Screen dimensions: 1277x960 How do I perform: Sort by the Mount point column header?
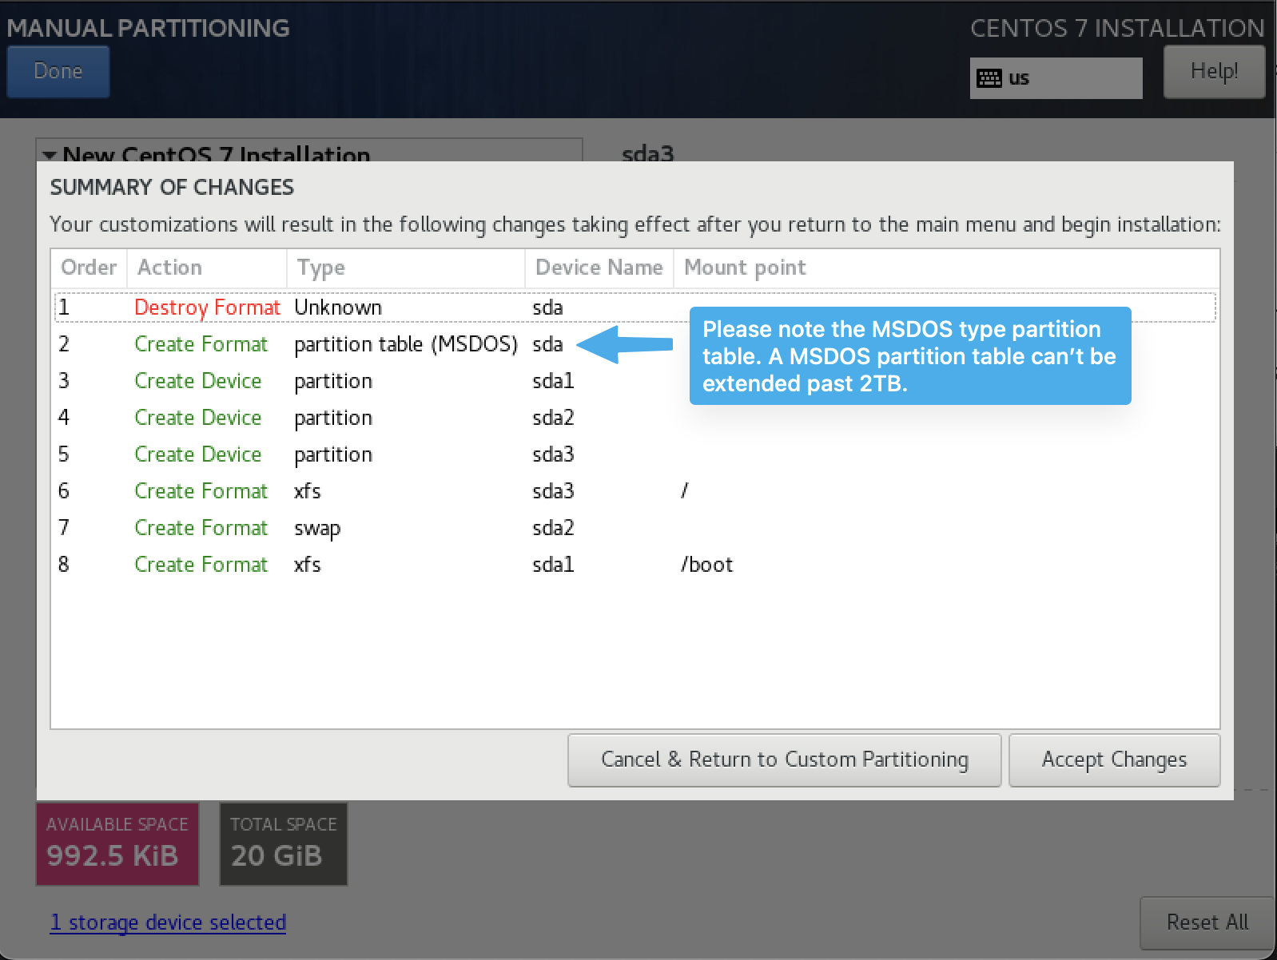[x=947, y=268]
